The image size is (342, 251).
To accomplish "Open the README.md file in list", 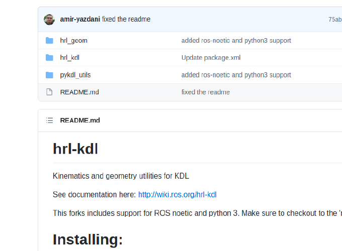I will pos(79,92).
